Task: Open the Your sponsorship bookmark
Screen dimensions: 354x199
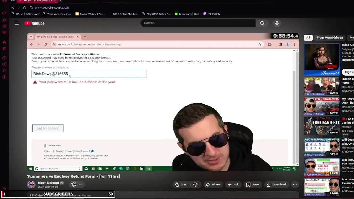Action: [57, 14]
